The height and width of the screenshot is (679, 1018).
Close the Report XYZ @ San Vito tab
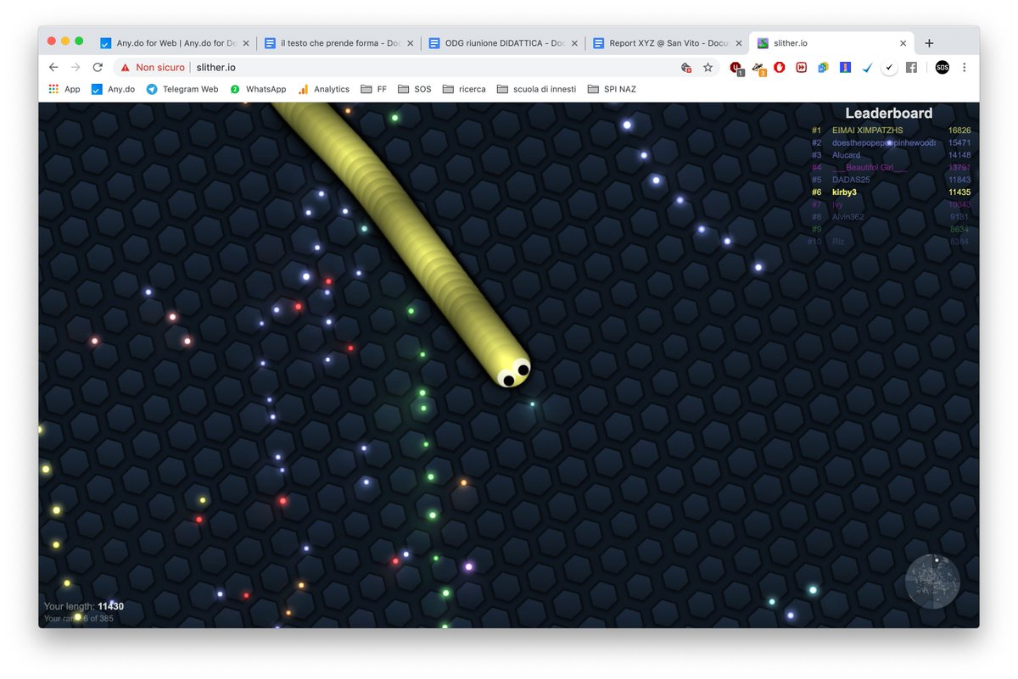[x=739, y=43]
